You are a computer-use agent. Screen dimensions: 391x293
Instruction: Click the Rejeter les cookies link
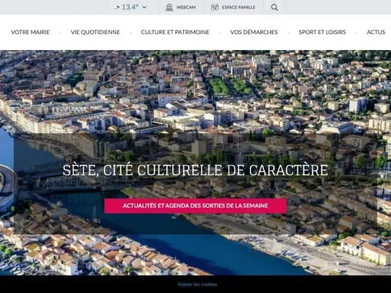(x=197, y=284)
